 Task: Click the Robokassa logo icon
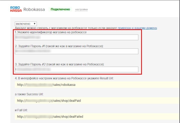16,9
